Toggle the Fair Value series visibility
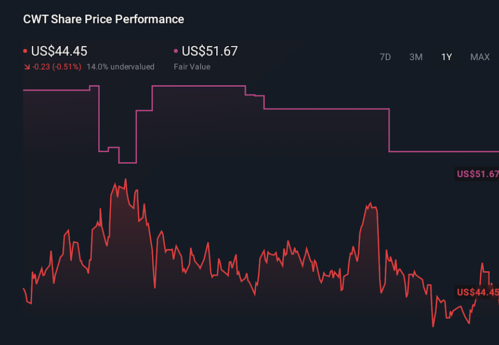This screenshot has height=345, width=499. 175,51
